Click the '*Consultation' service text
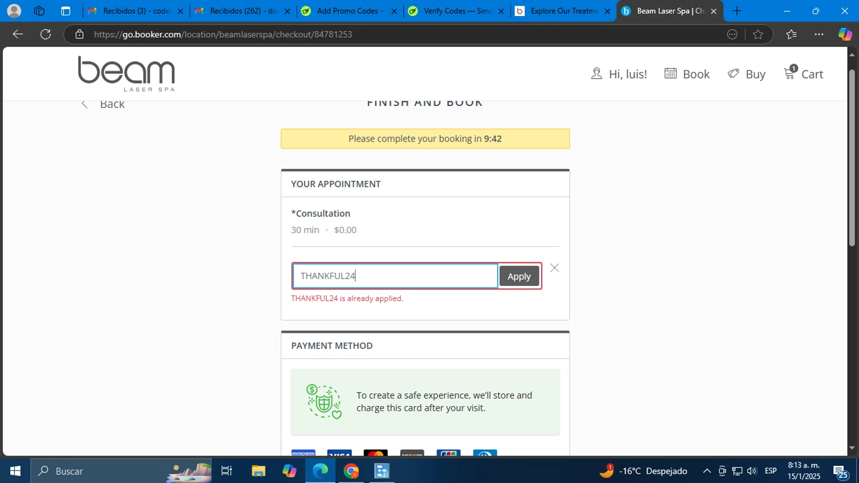The height and width of the screenshot is (483, 859). [x=321, y=213]
